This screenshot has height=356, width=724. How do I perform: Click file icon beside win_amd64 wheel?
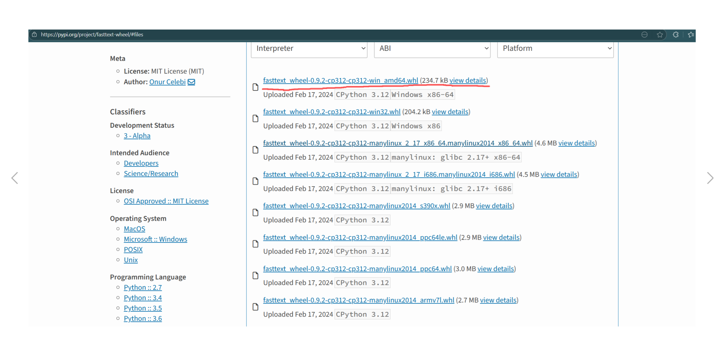(255, 87)
